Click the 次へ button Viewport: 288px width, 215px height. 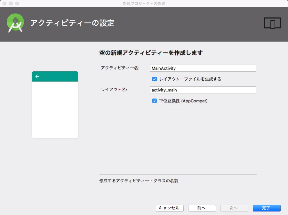pyautogui.click(x=234, y=208)
